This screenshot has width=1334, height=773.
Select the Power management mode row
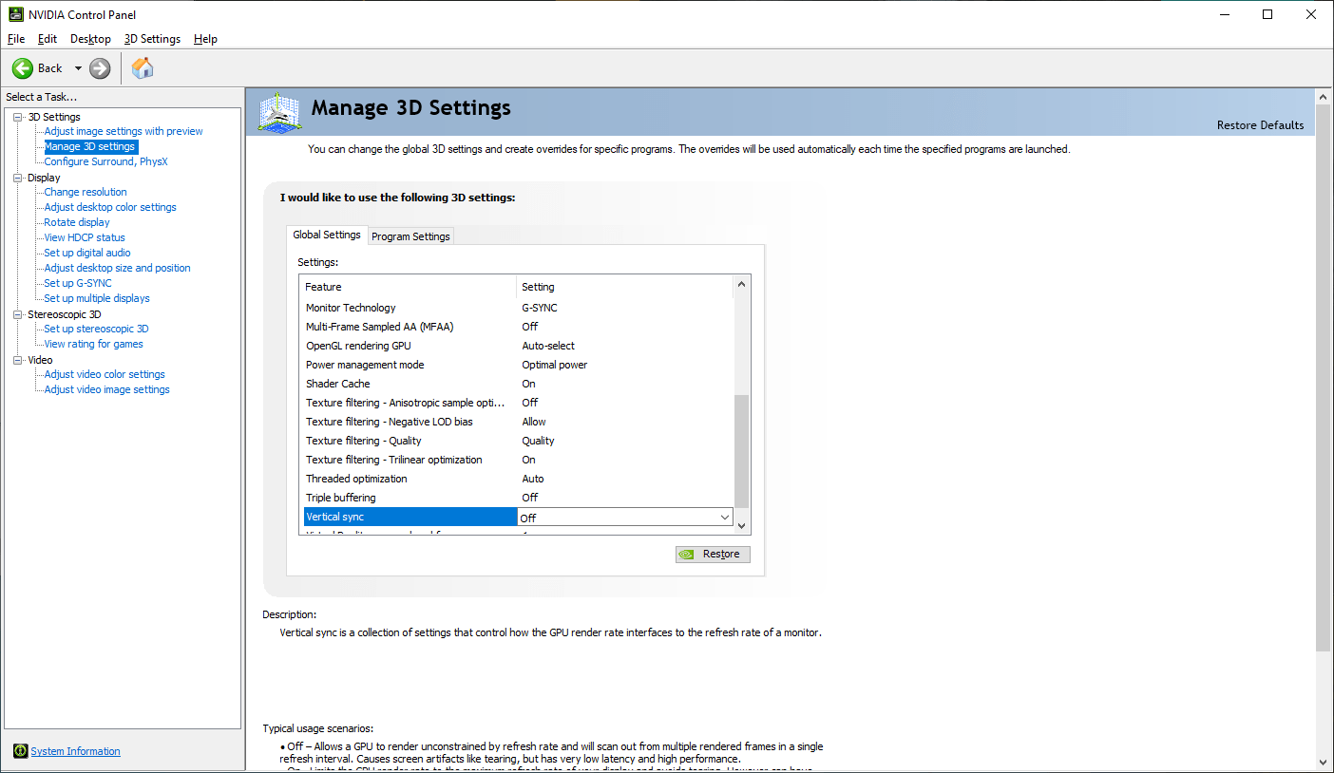(518, 365)
